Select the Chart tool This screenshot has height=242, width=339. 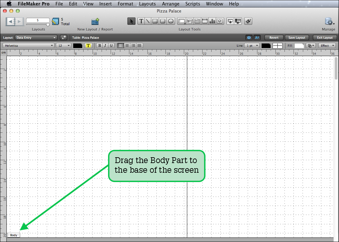212,21
